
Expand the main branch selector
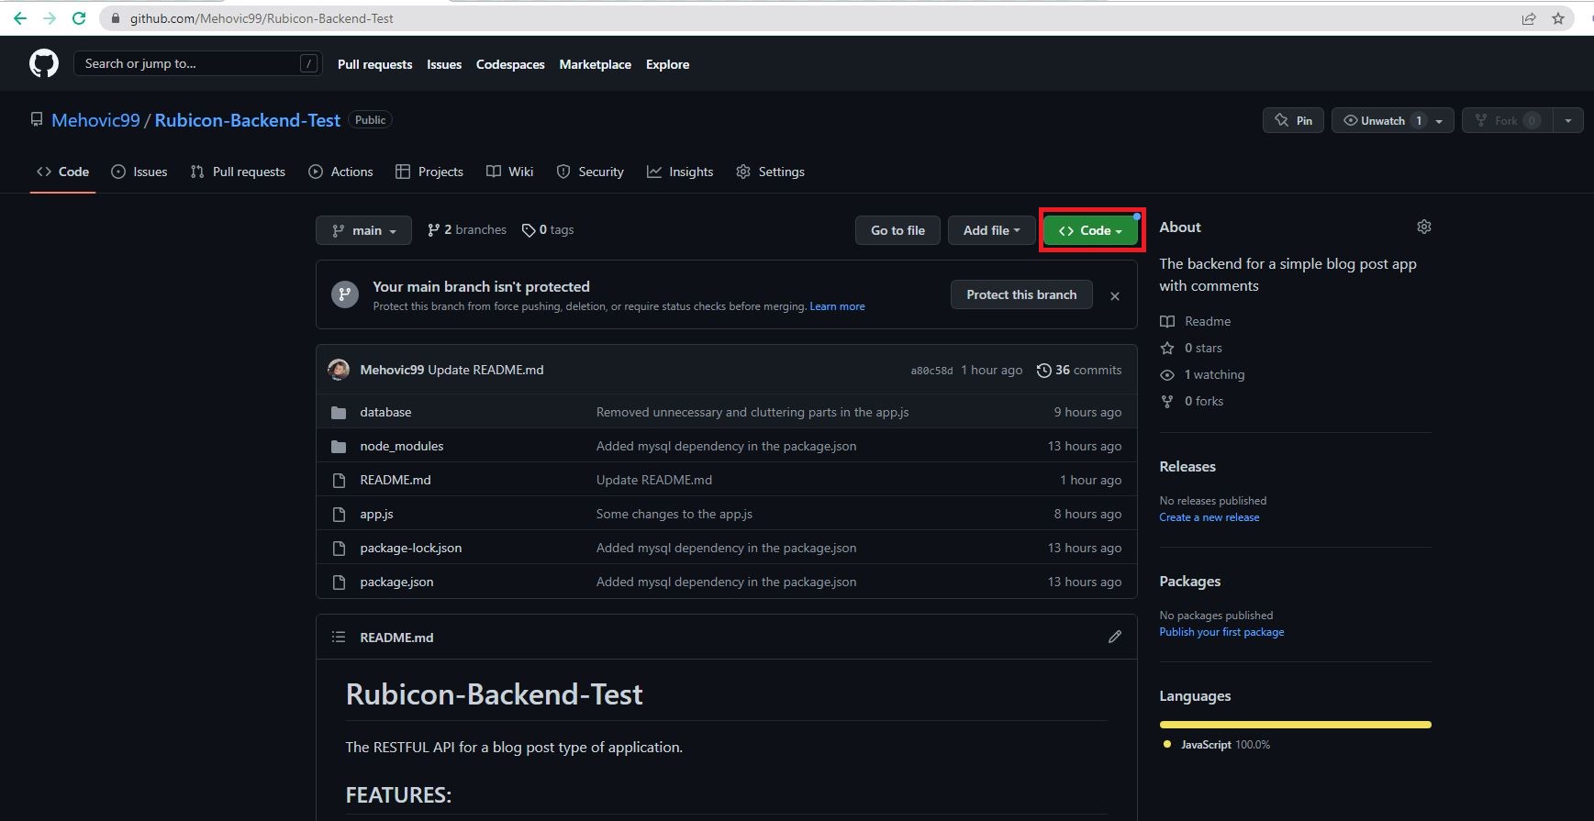(363, 230)
